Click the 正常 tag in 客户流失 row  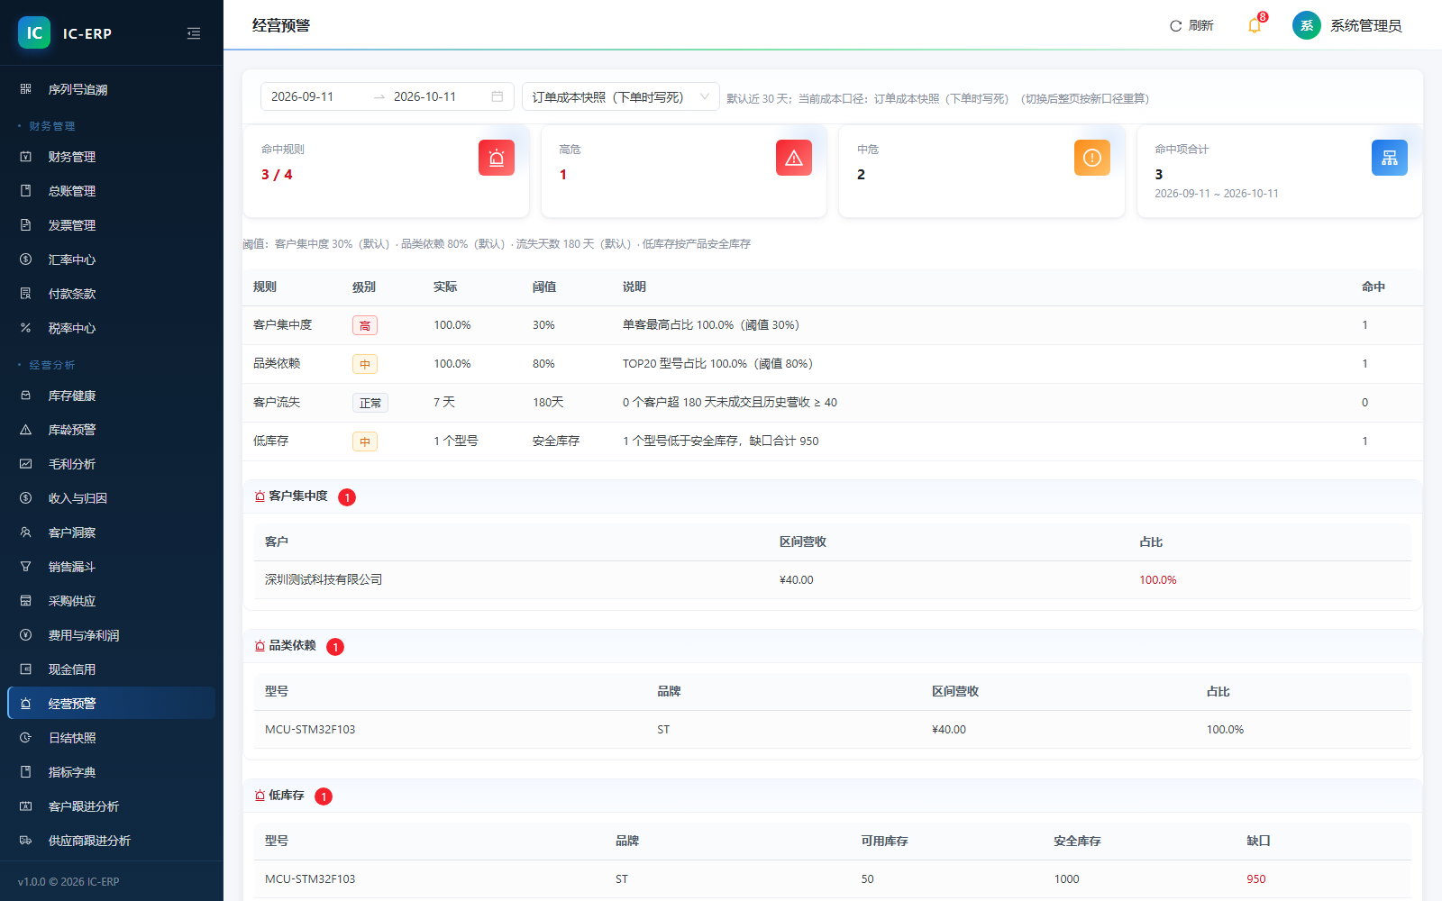(370, 403)
